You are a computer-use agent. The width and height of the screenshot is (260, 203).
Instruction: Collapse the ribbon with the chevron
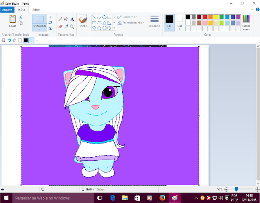252,10
